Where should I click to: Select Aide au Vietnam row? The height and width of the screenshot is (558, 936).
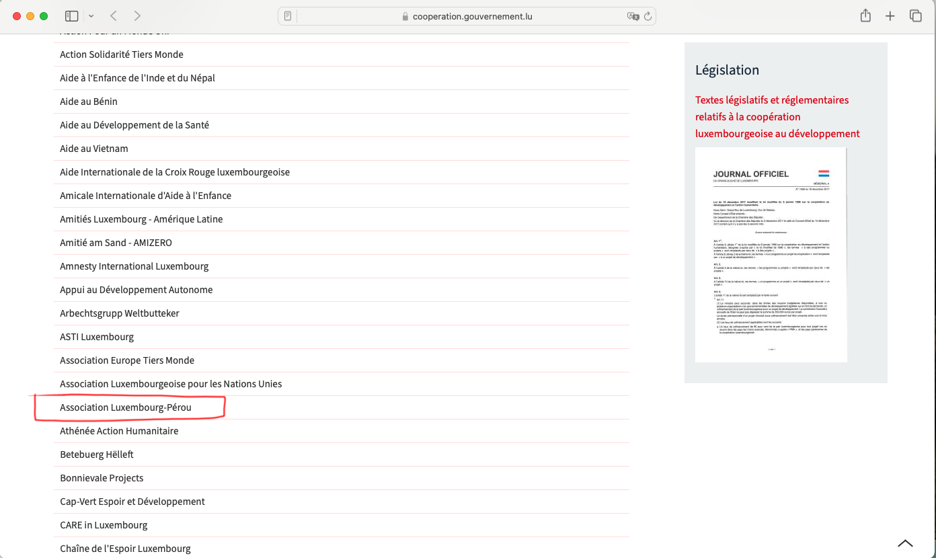pyautogui.click(x=342, y=149)
